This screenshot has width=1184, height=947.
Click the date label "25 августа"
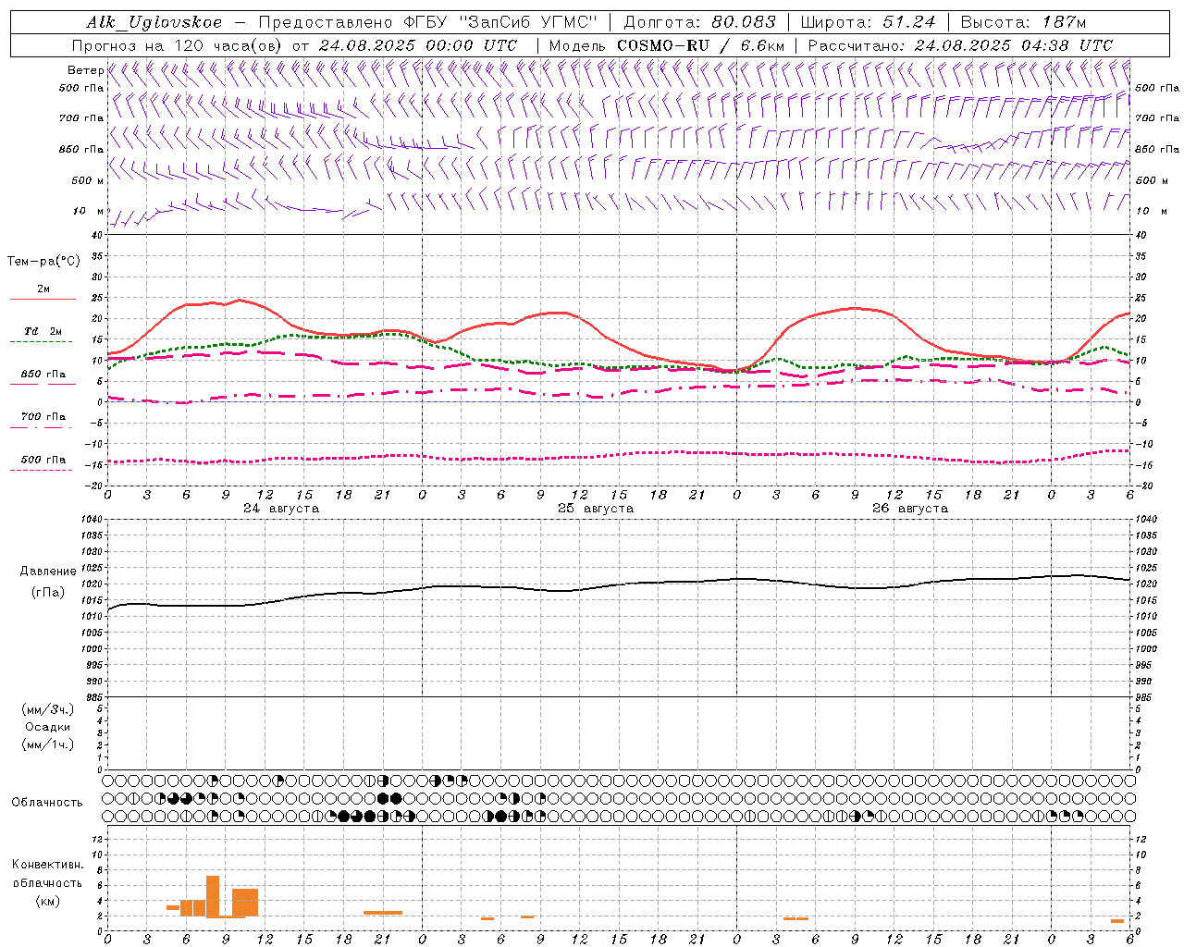tap(596, 509)
